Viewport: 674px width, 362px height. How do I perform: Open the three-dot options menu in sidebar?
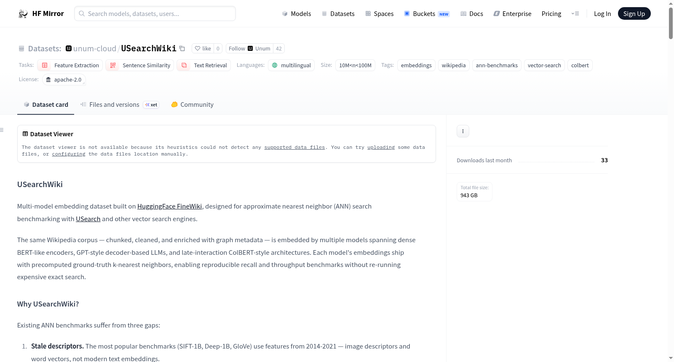pos(463,131)
